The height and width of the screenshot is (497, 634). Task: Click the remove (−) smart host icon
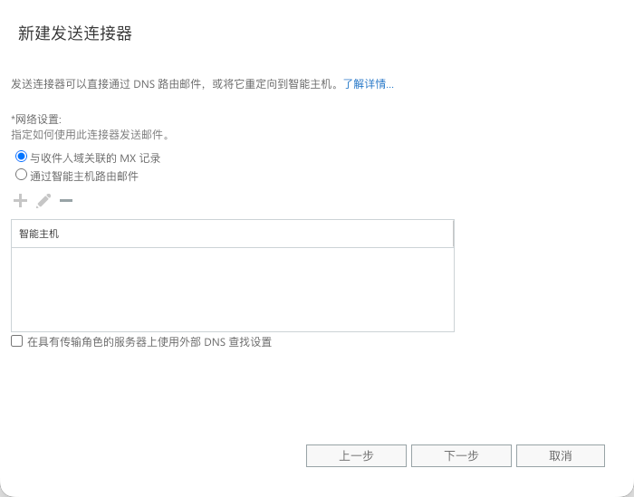click(66, 201)
